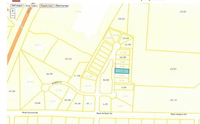
Task: Select parcel labeled 13.00
Action: pos(126,38)
